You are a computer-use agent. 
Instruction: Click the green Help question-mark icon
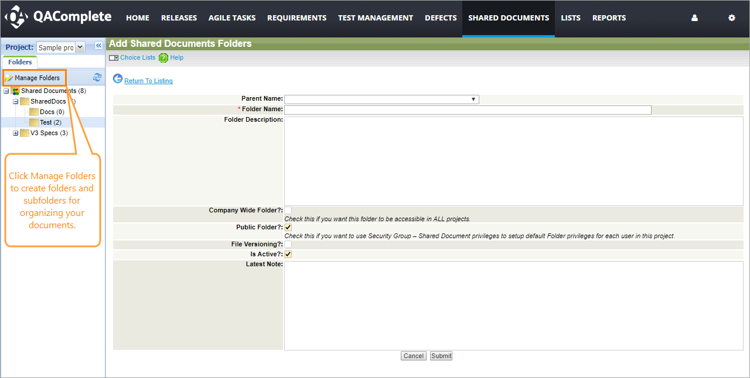coord(163,58)
